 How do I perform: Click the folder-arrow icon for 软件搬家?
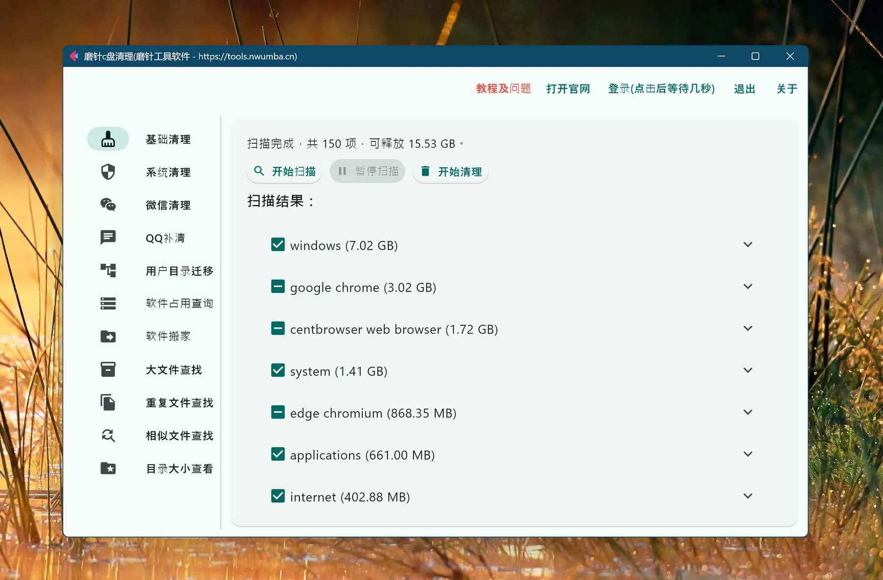108,336
